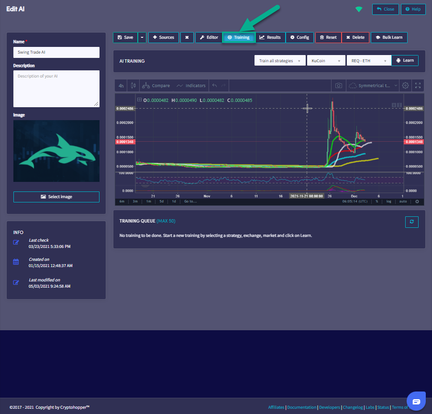This screenshot has width=432, height=414.
Task: Open the Train all strategies dropdown
Action: point(280,61)
